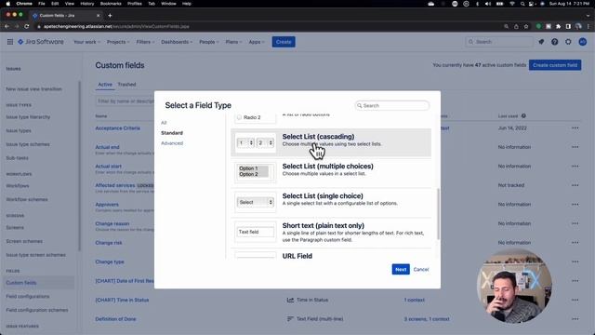The image size is (595, 335).
Task: Click the Create custom field button
Action: click(555, 65)
